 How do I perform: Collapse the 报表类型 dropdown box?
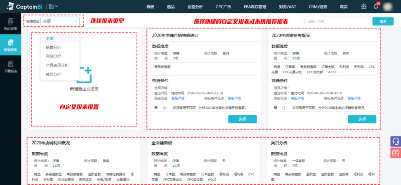click(60, 21)
